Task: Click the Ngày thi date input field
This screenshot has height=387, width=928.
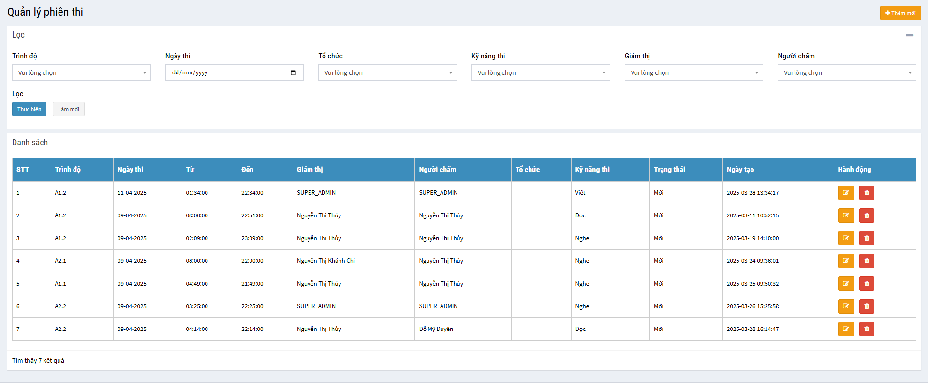Action: 227,72
